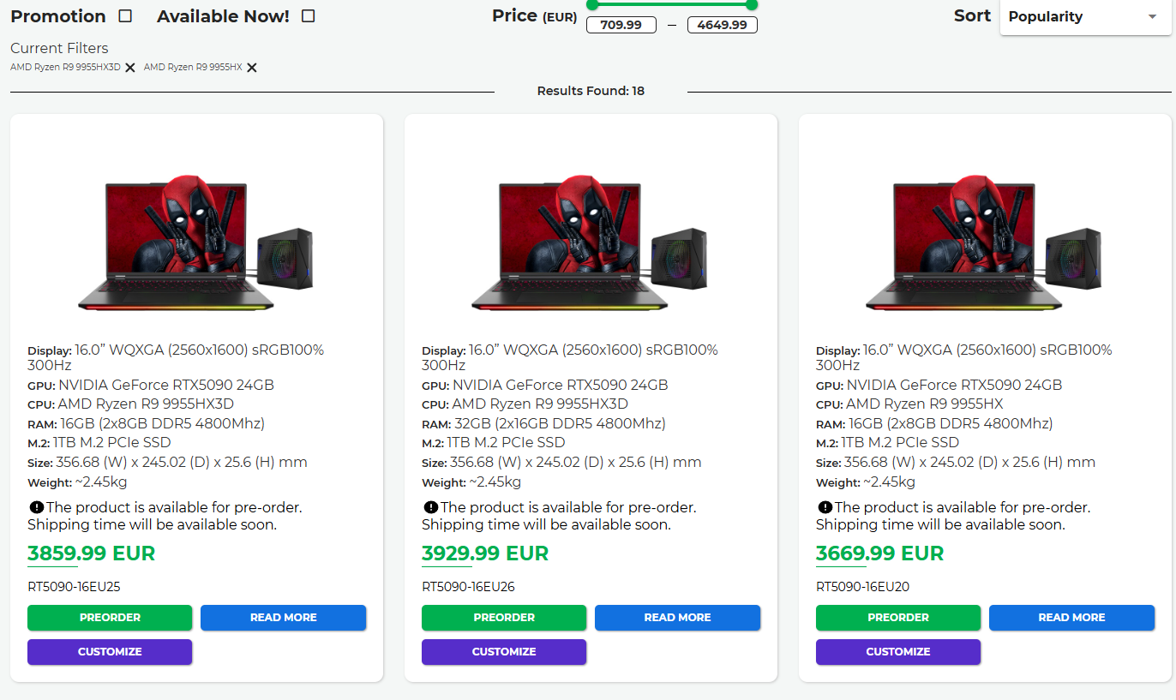Select the minimum price field showing 709.99

click(x=621, y=25)
